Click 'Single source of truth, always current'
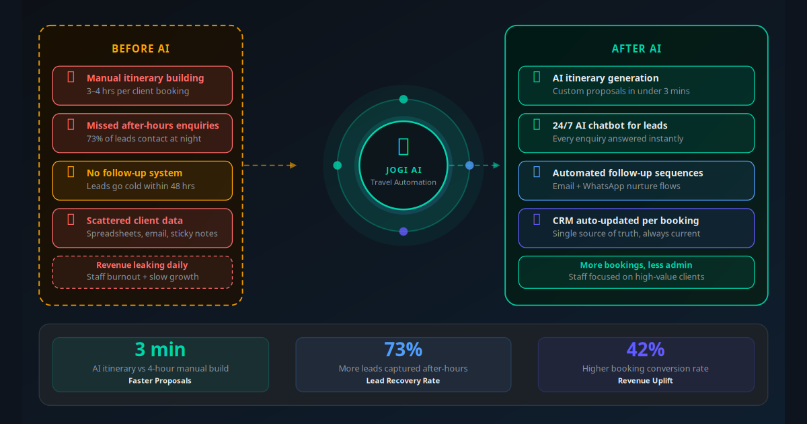 click(627, 234)
